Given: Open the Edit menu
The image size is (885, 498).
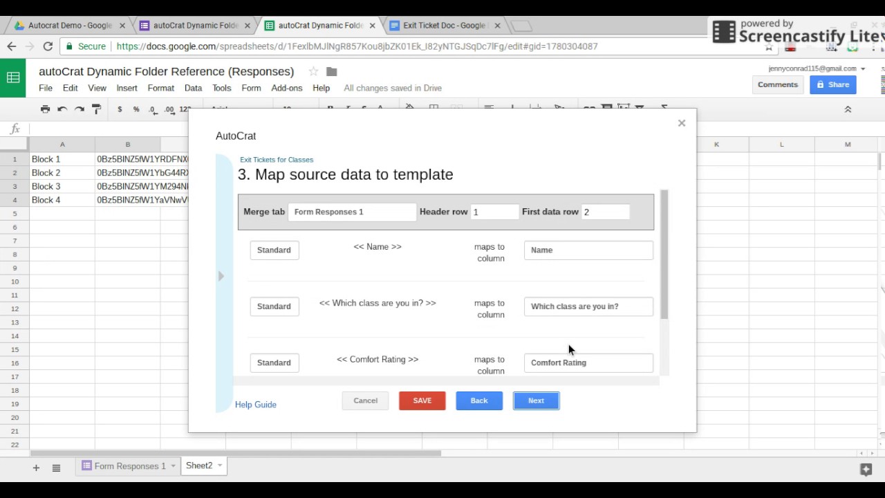Looking at the screenshot, I should pyautogui.click(x=71, y=88).
